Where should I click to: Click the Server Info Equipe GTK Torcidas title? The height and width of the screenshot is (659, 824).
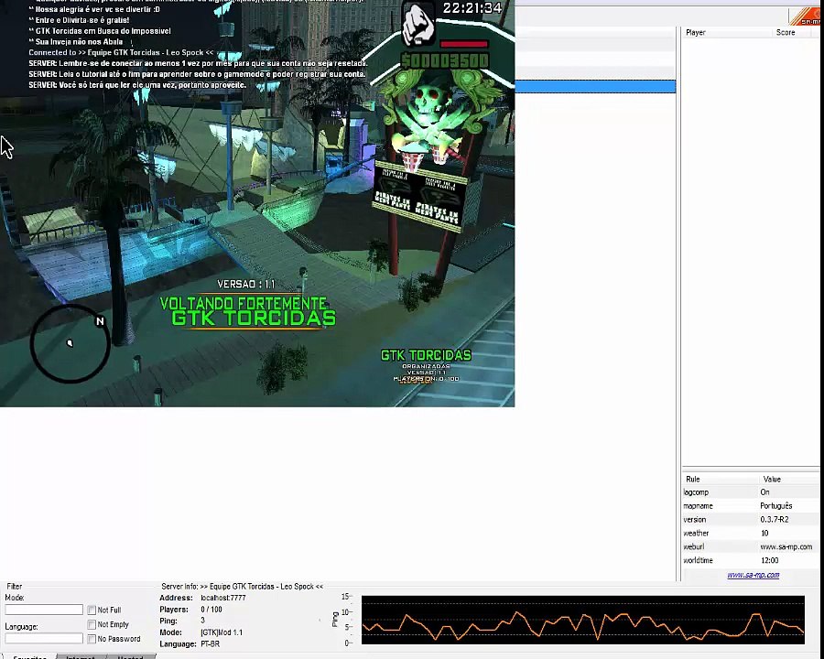pyautogui.click(x=243, y=587)
